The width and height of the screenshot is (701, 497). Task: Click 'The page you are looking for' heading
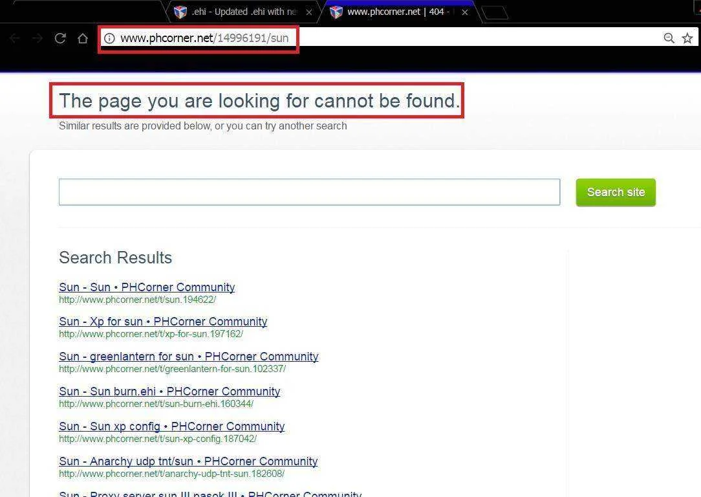pos(259,101)
